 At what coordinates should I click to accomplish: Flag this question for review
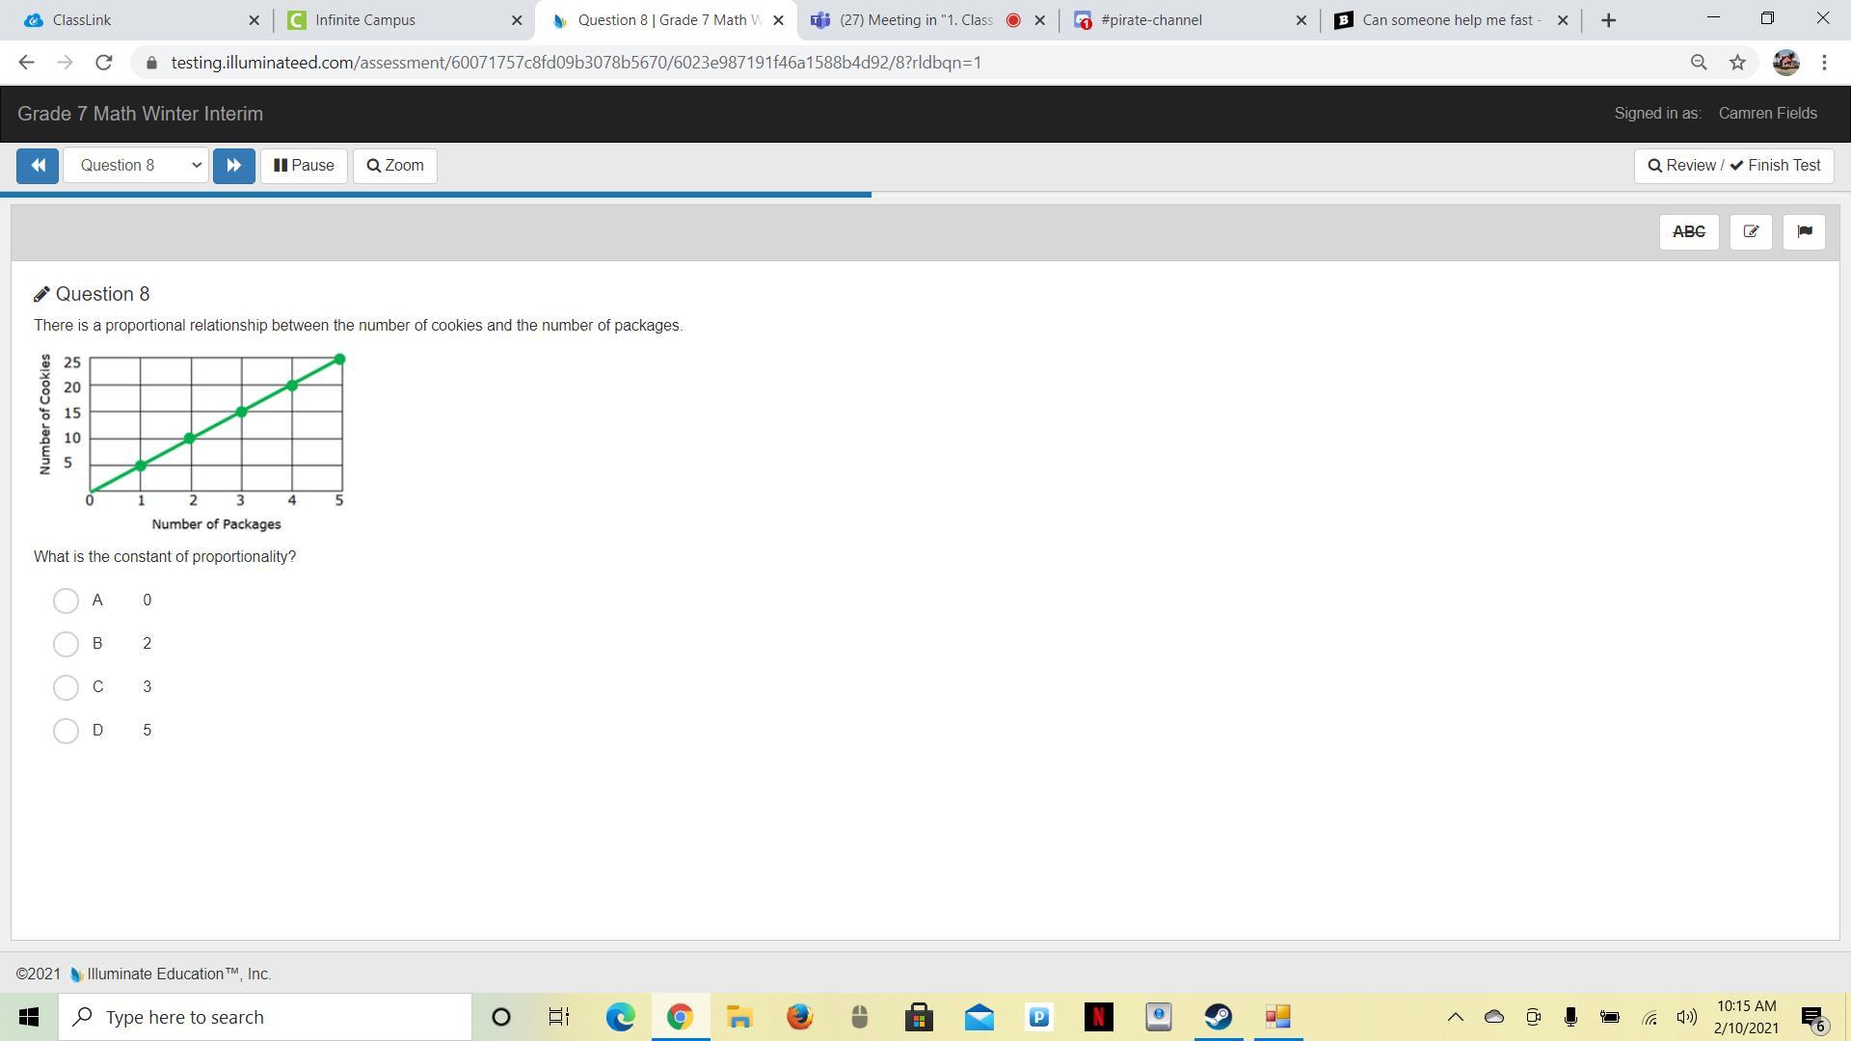[x=1804, y=232]
